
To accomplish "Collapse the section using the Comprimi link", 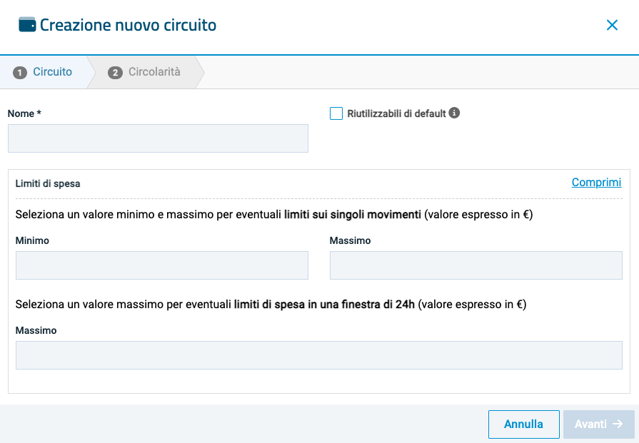I will point(596,183).
